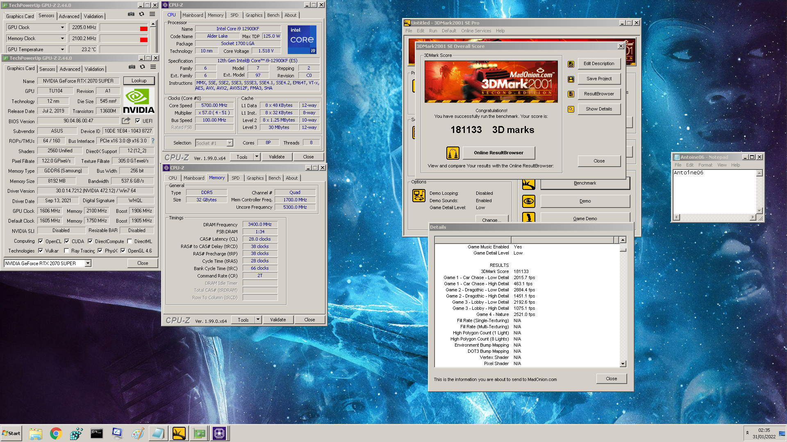Click in the Notepad text area containing Antoine06

tap(714, 192)
